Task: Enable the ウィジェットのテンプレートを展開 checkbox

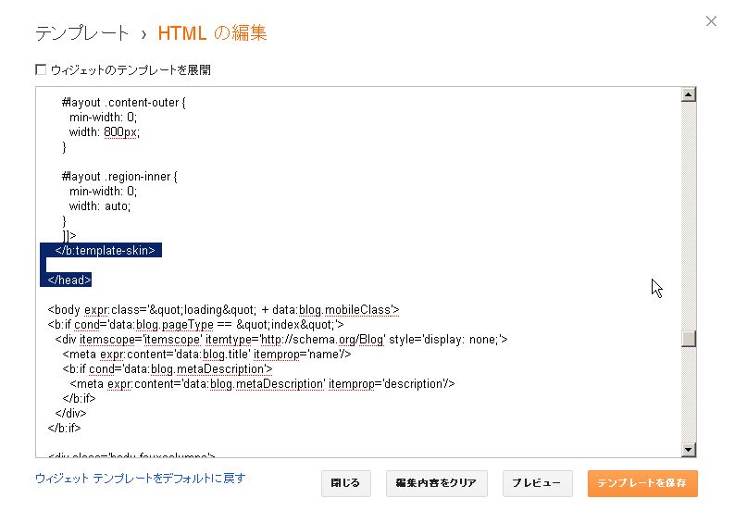Action: pos(41,69)
